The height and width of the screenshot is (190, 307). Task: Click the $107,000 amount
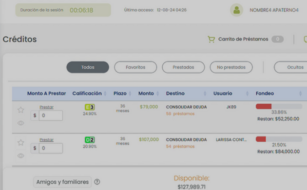click(149, 139)
